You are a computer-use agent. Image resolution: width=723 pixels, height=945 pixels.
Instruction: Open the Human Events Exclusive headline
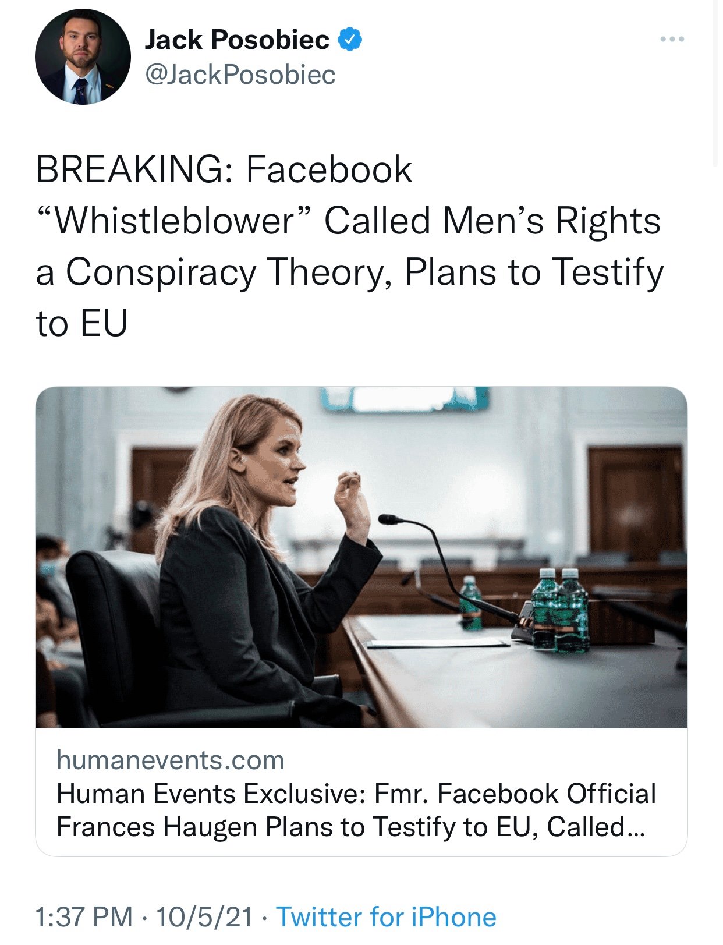tap(356, 793)
